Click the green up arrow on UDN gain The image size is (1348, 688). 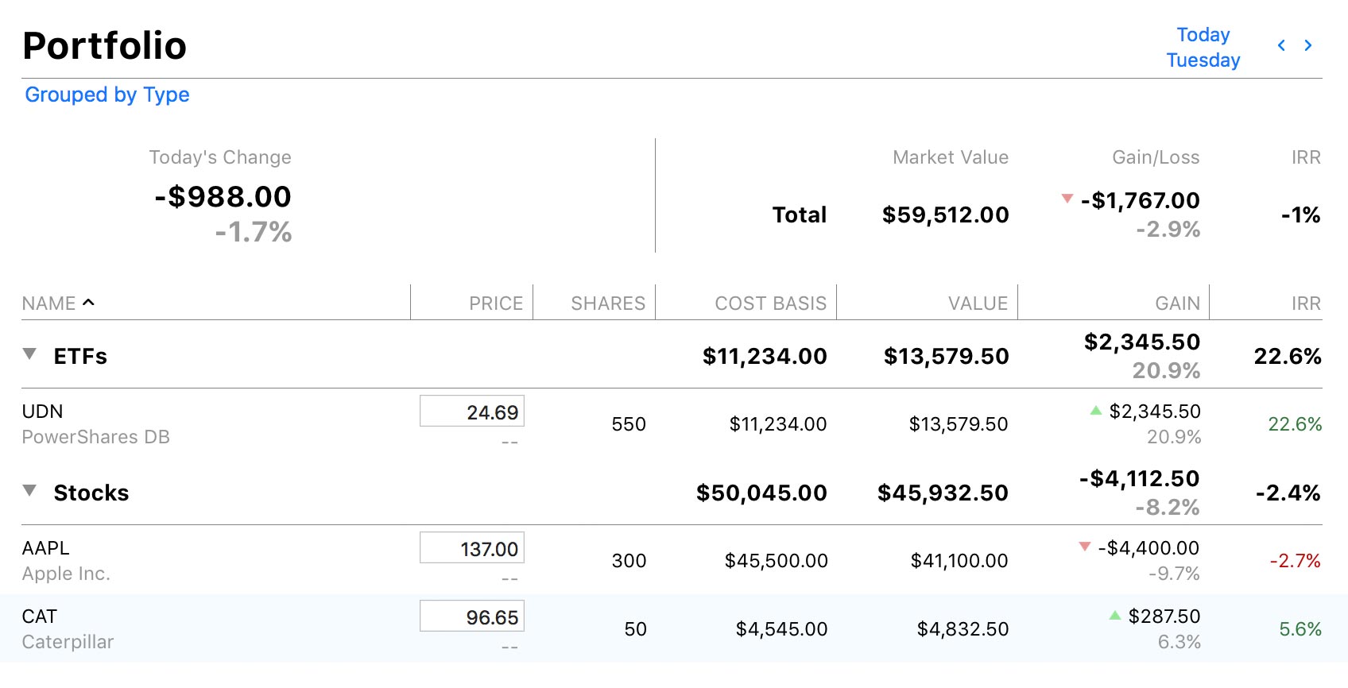click(1096, 411)
